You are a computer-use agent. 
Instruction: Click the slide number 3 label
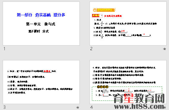[4, 107]
